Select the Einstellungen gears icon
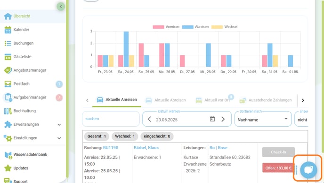 click(8, 138)
